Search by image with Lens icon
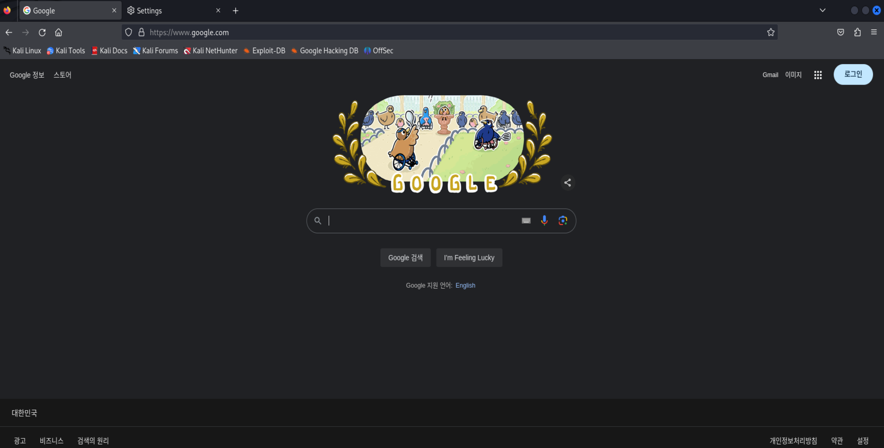The height and width of the screenshot is (448, 884). (x=563, y=221)
